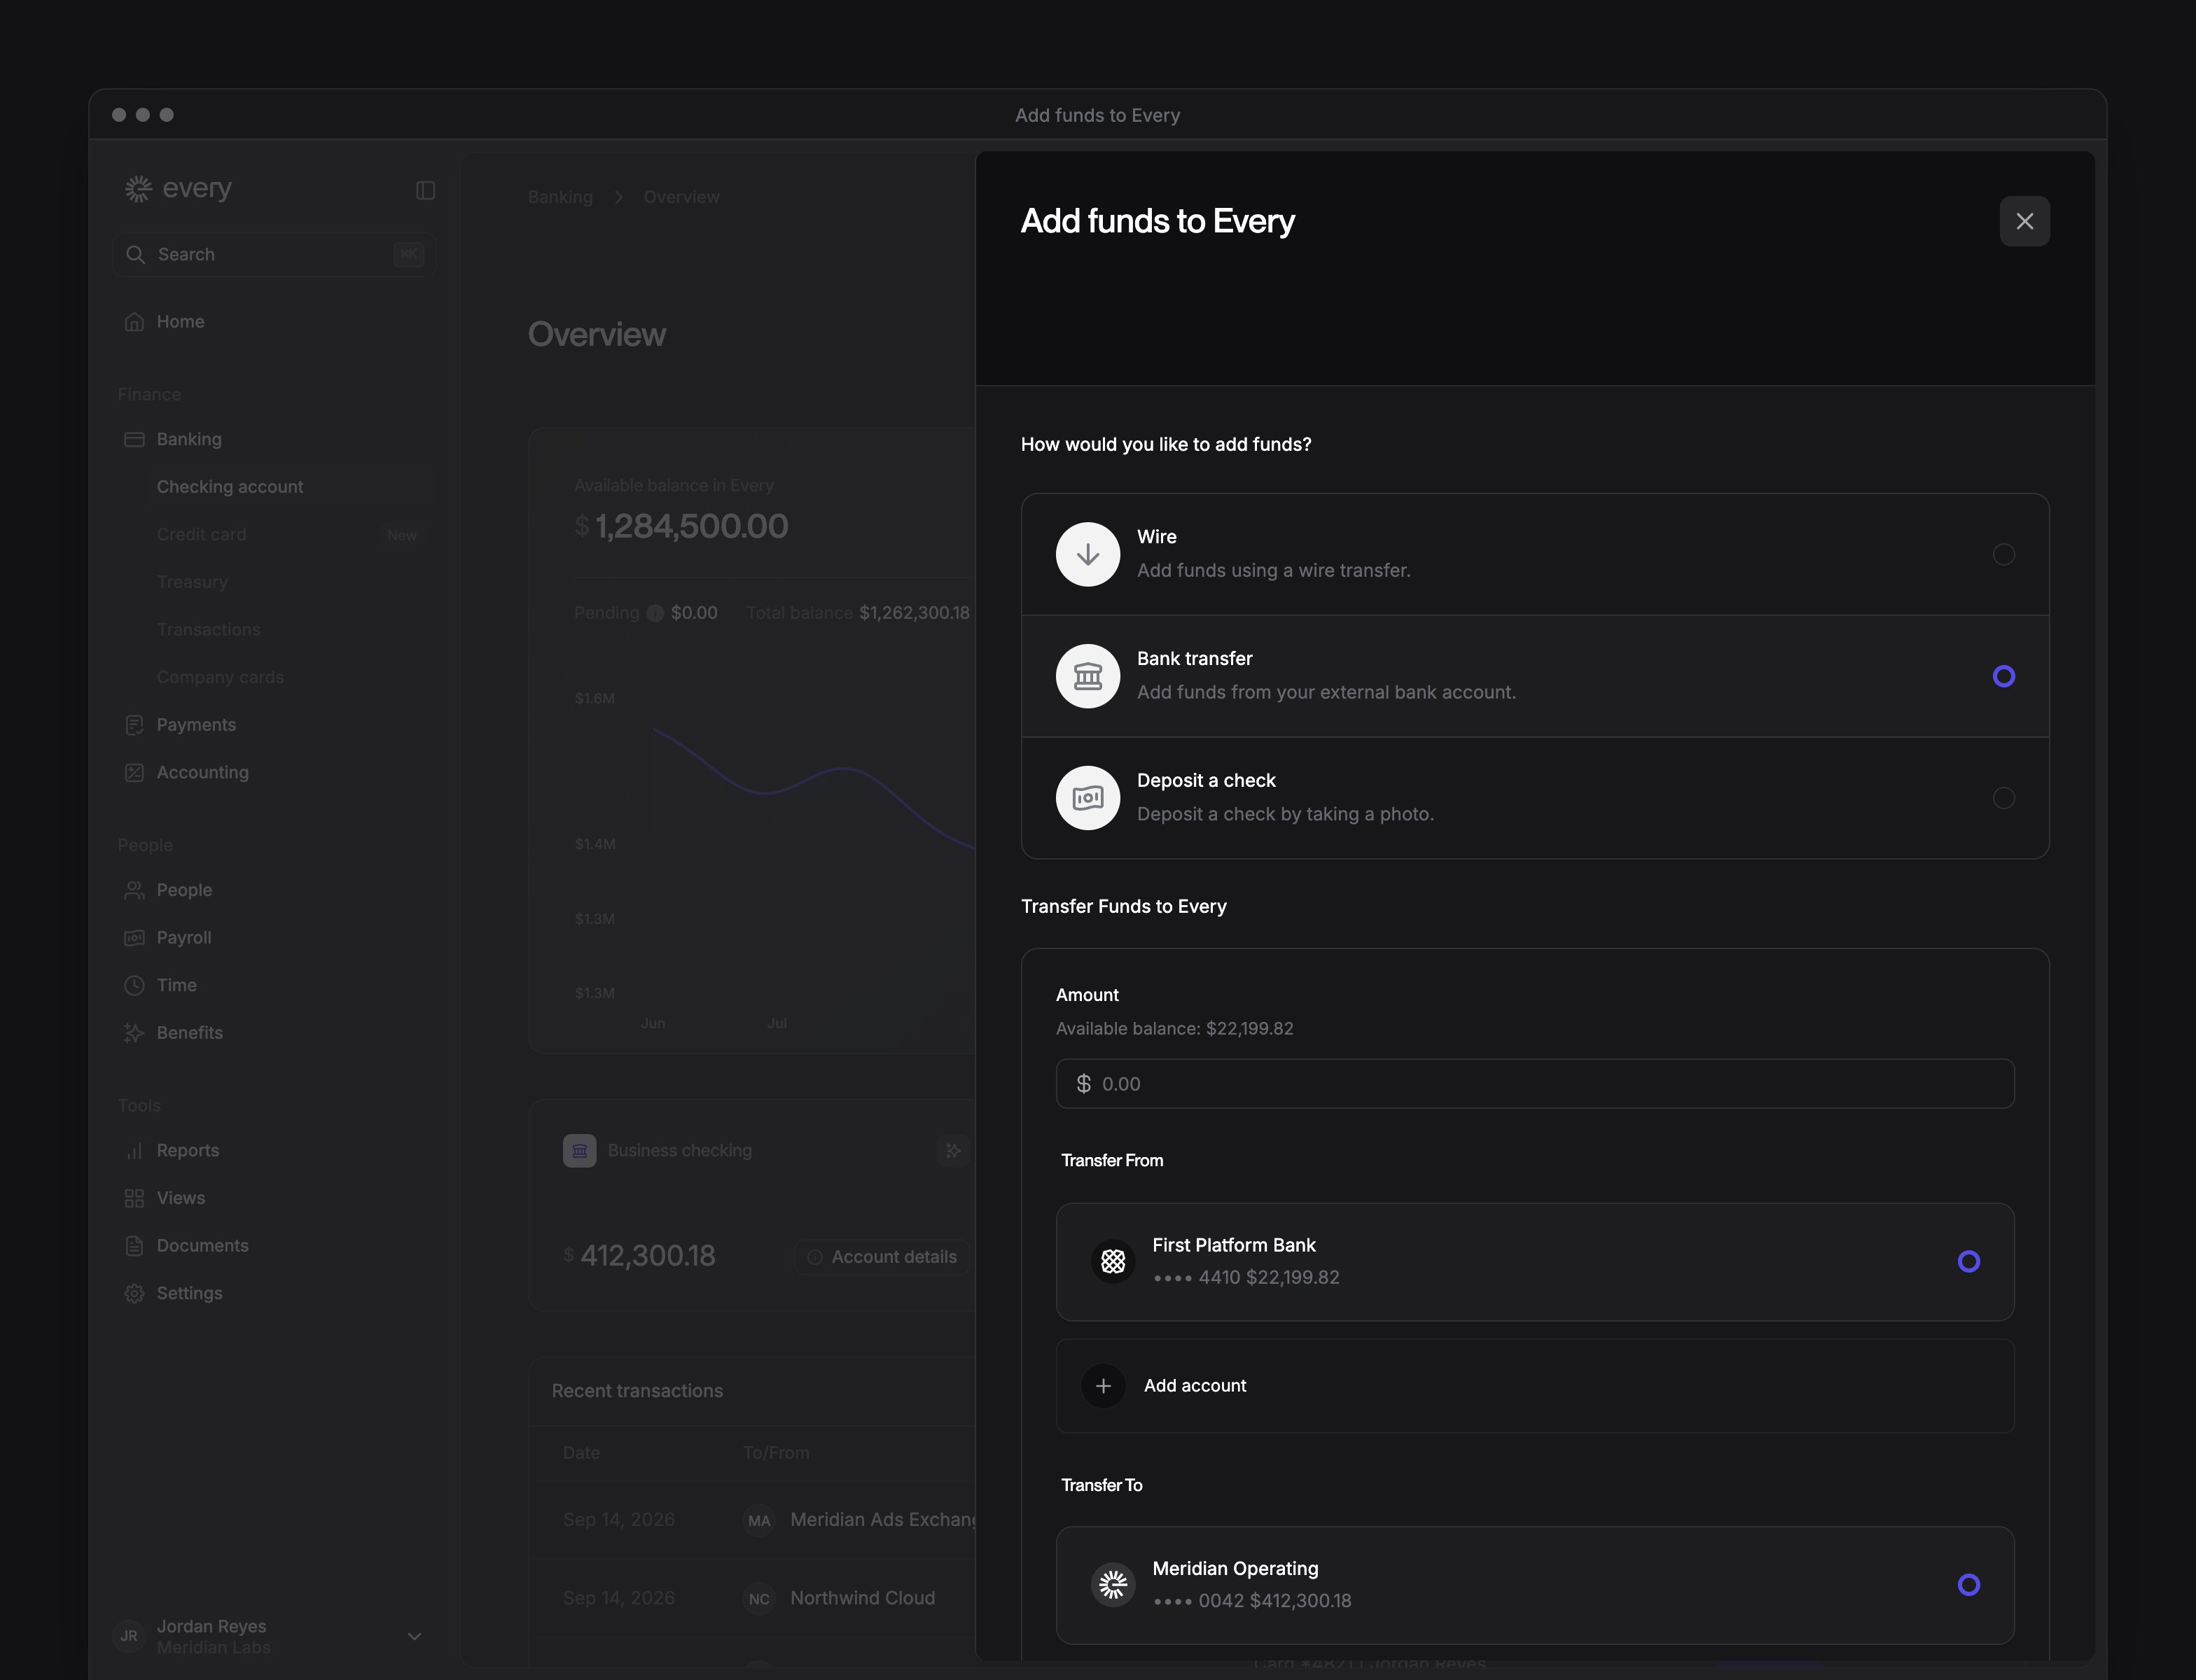Click the Banking breadcrumb link
This screenshot has height=1680, width=2196.
pyautogui.click(x=560, y=197)
